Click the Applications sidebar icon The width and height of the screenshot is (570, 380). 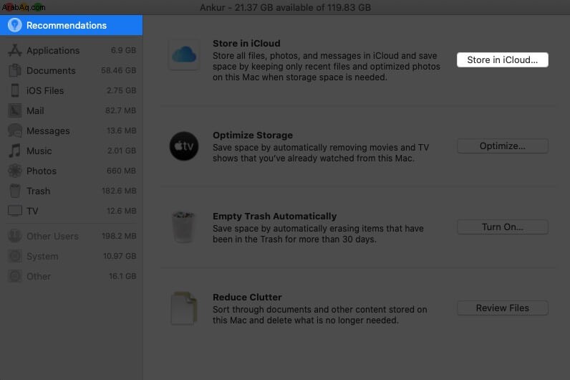tap(15, 50)
